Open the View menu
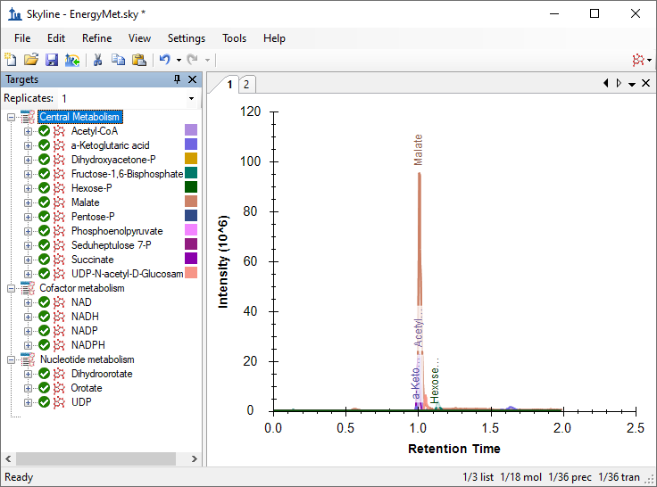657x487 pixels. (x=139, y=38)
